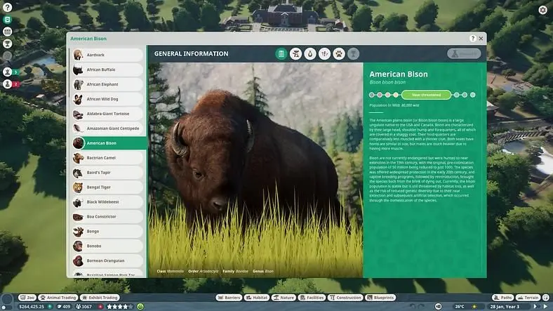Open the settings gear icon
The width and height of the screenshot is (553, 311).
click(x=542, y=10)
